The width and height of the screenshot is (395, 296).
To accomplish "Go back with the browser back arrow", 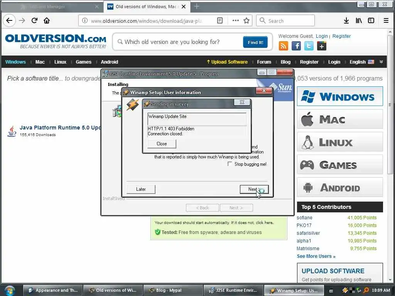I will (x=9, y=21).
